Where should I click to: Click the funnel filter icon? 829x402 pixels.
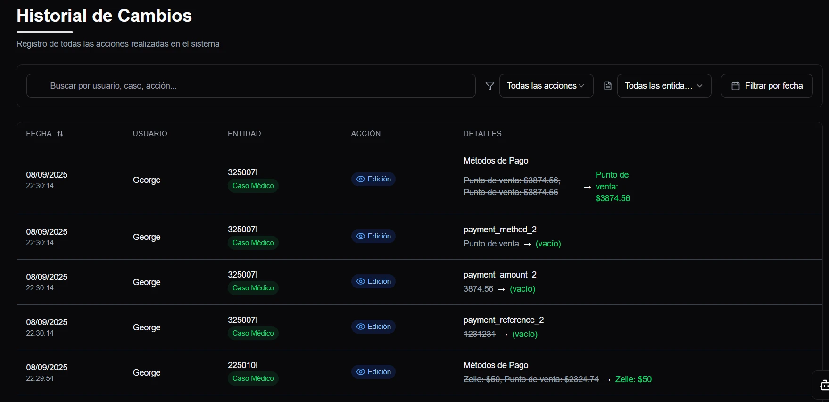tap(489, 86)
